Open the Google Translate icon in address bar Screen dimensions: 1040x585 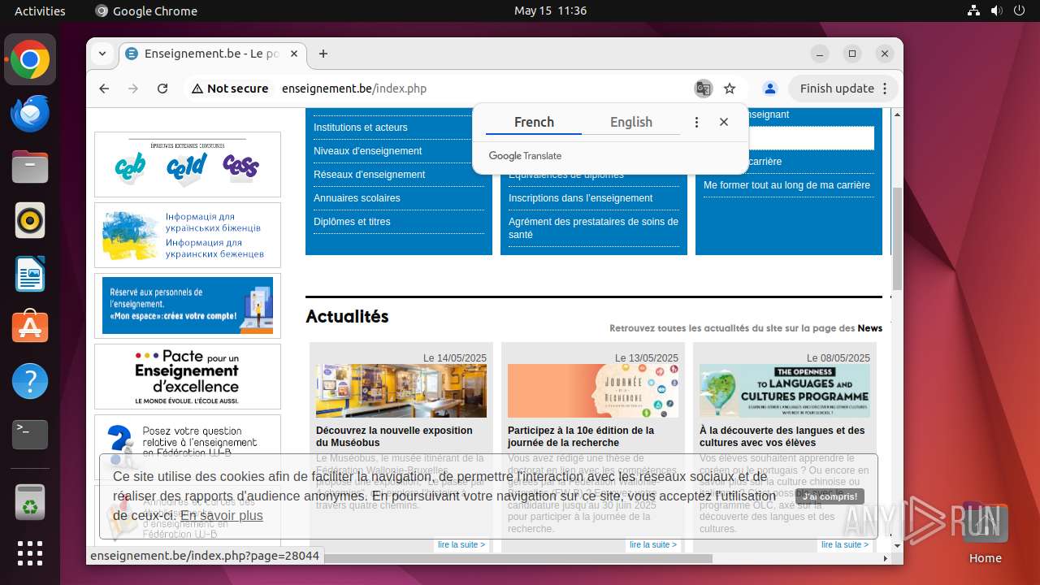coord(703,89)
